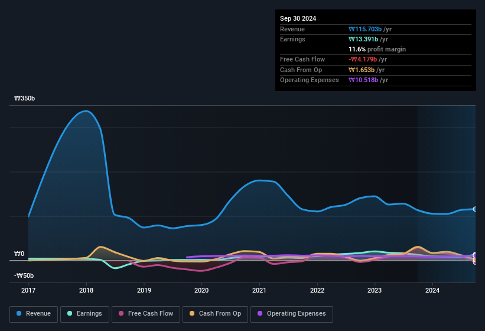Viewport: 485px width, 331px height.
Task: Click the ₩115.703b revenue value
Action: pos(365,29)
